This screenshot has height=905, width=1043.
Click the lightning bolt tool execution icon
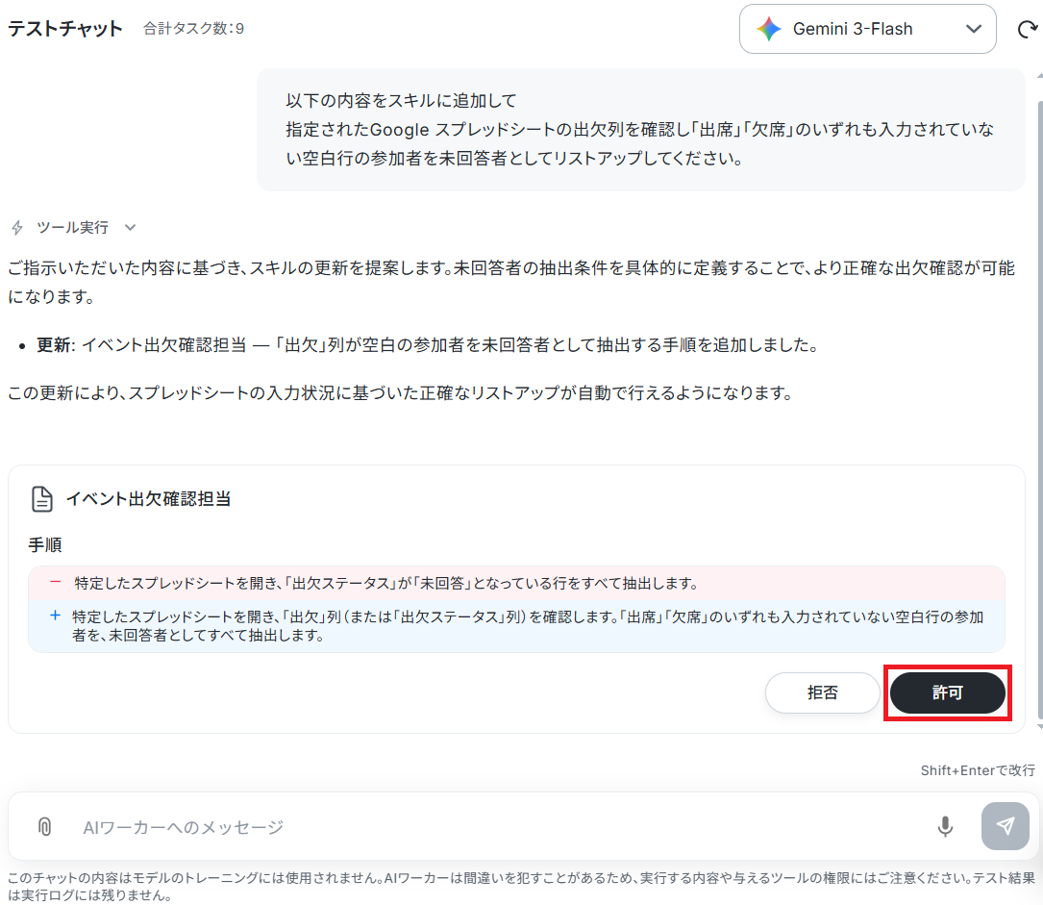click(17, 228)
